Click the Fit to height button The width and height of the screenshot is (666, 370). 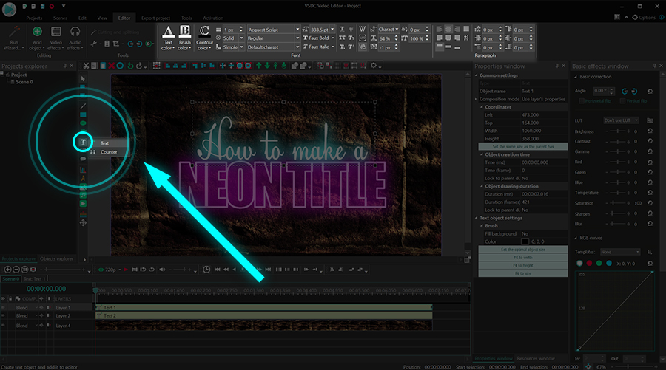523,265
